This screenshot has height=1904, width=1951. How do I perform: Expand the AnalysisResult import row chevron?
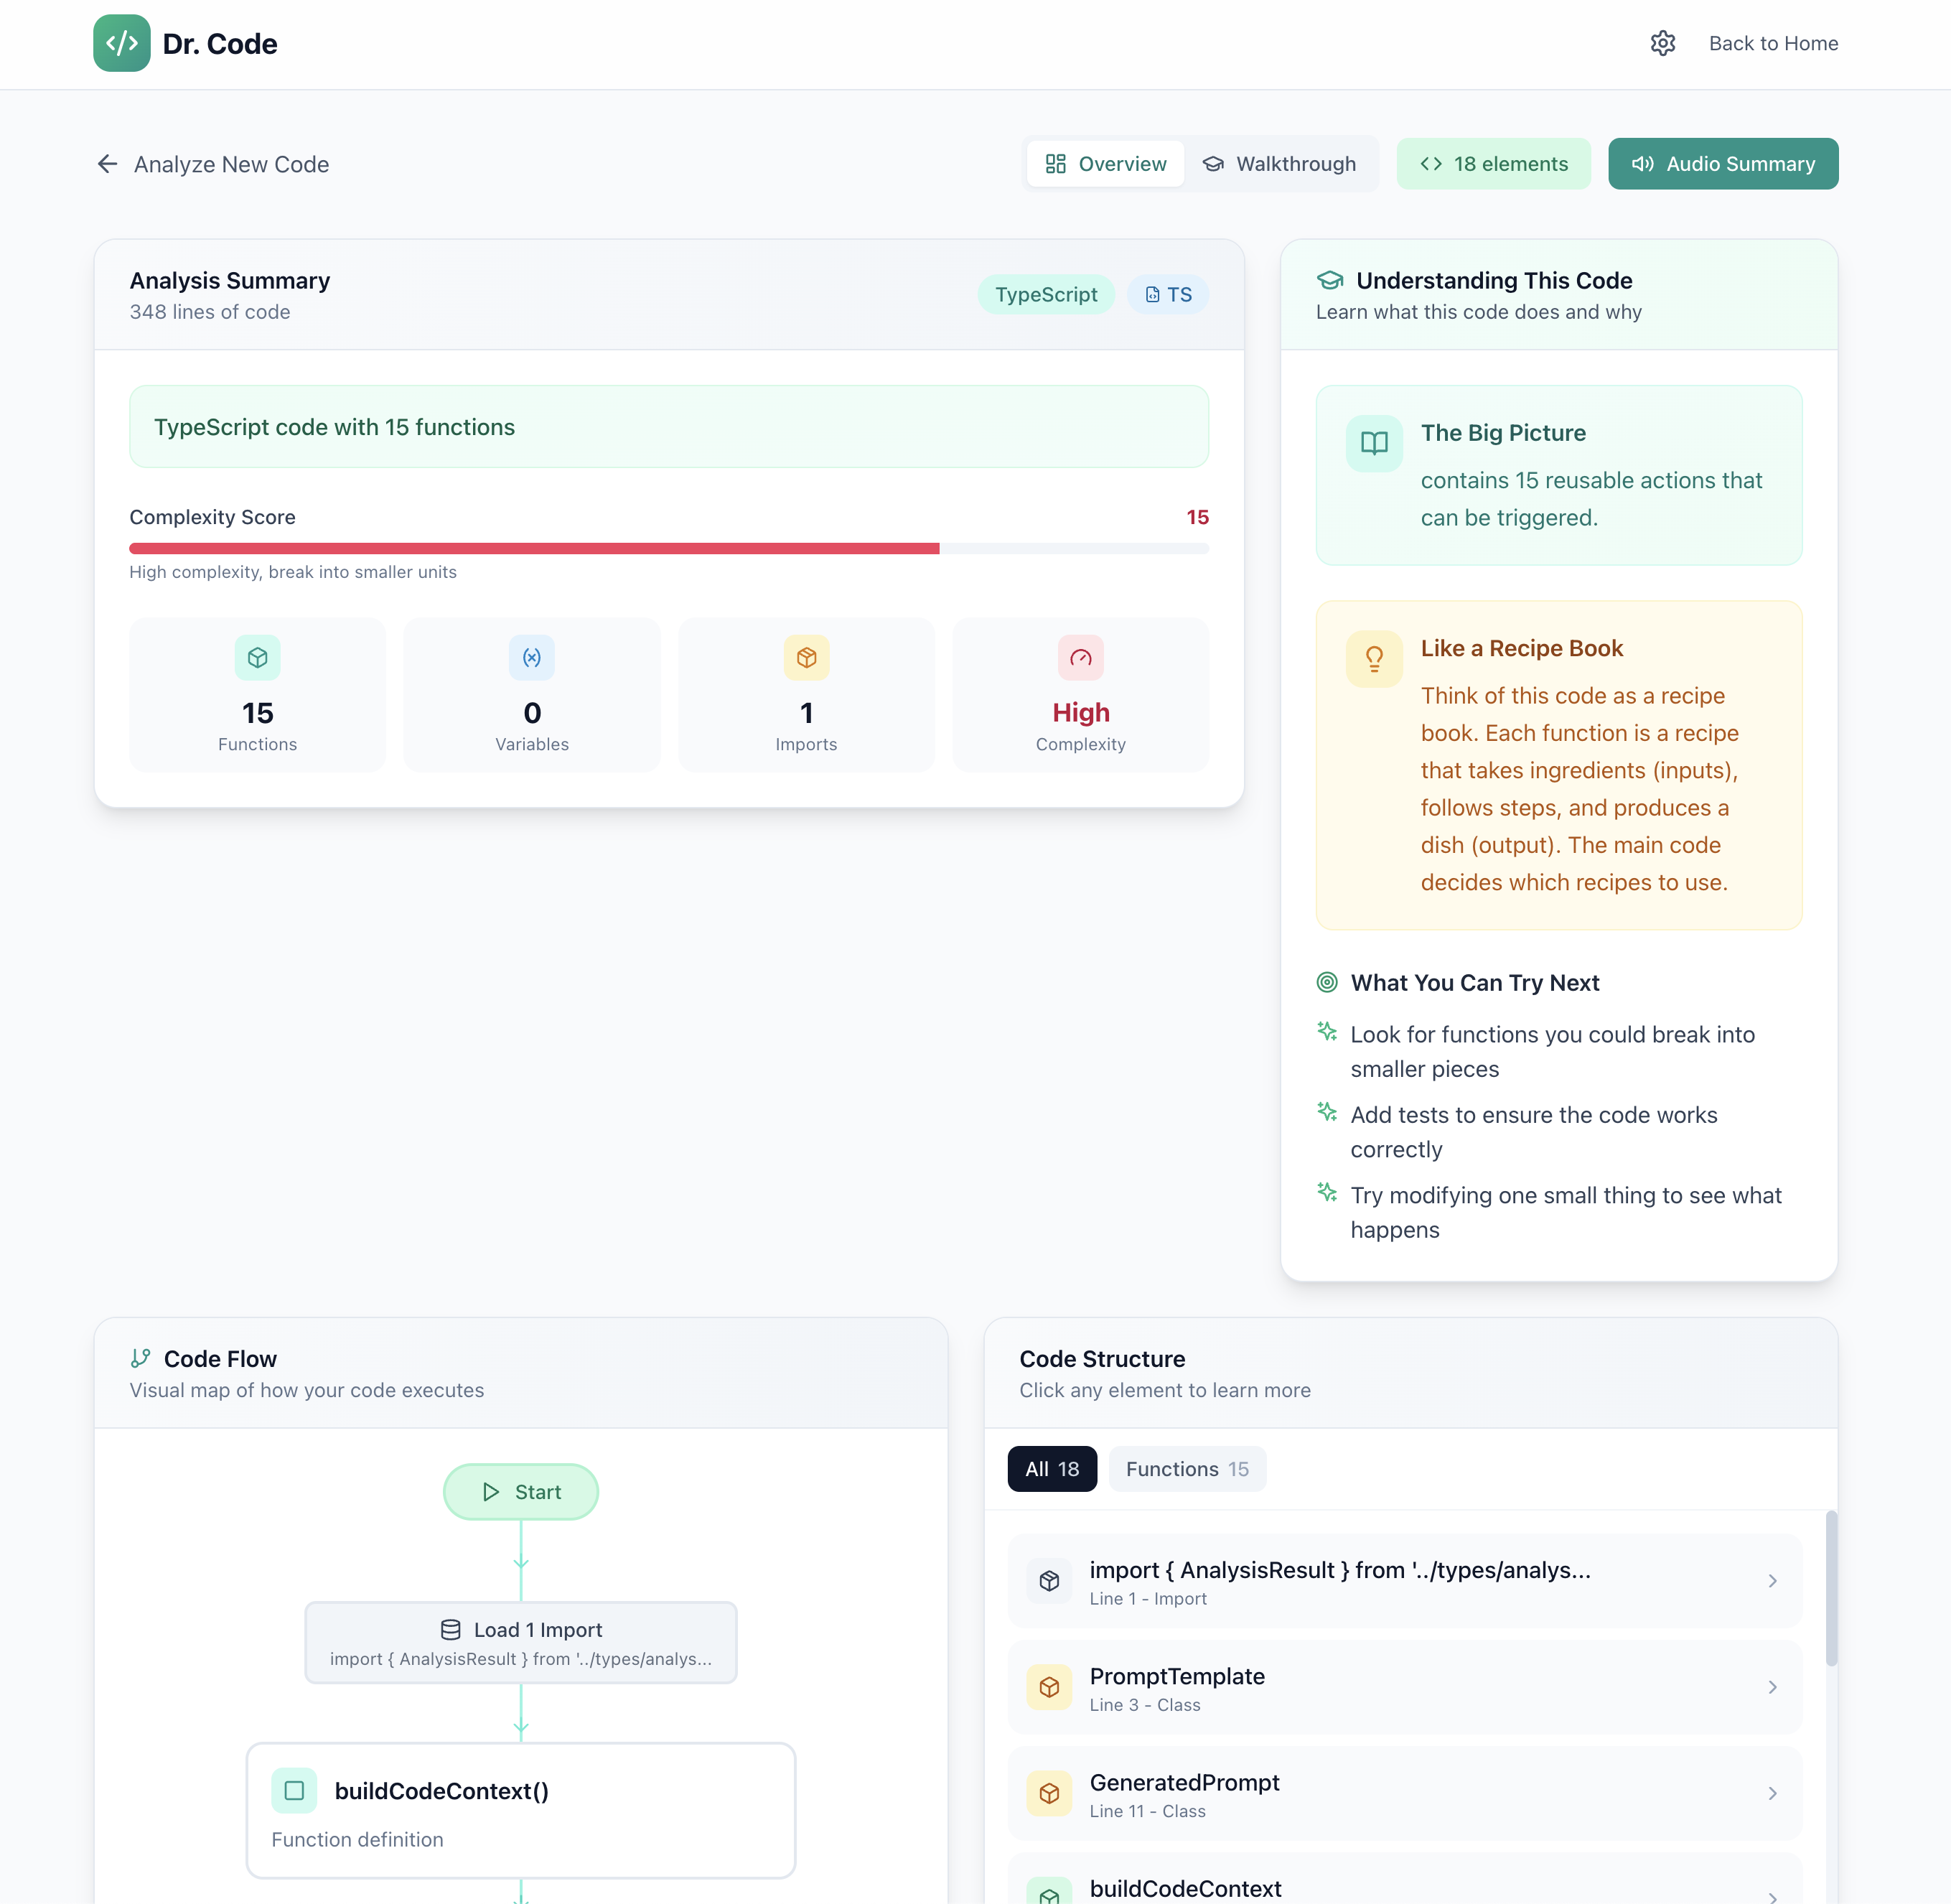(x=1772, y=1581)
